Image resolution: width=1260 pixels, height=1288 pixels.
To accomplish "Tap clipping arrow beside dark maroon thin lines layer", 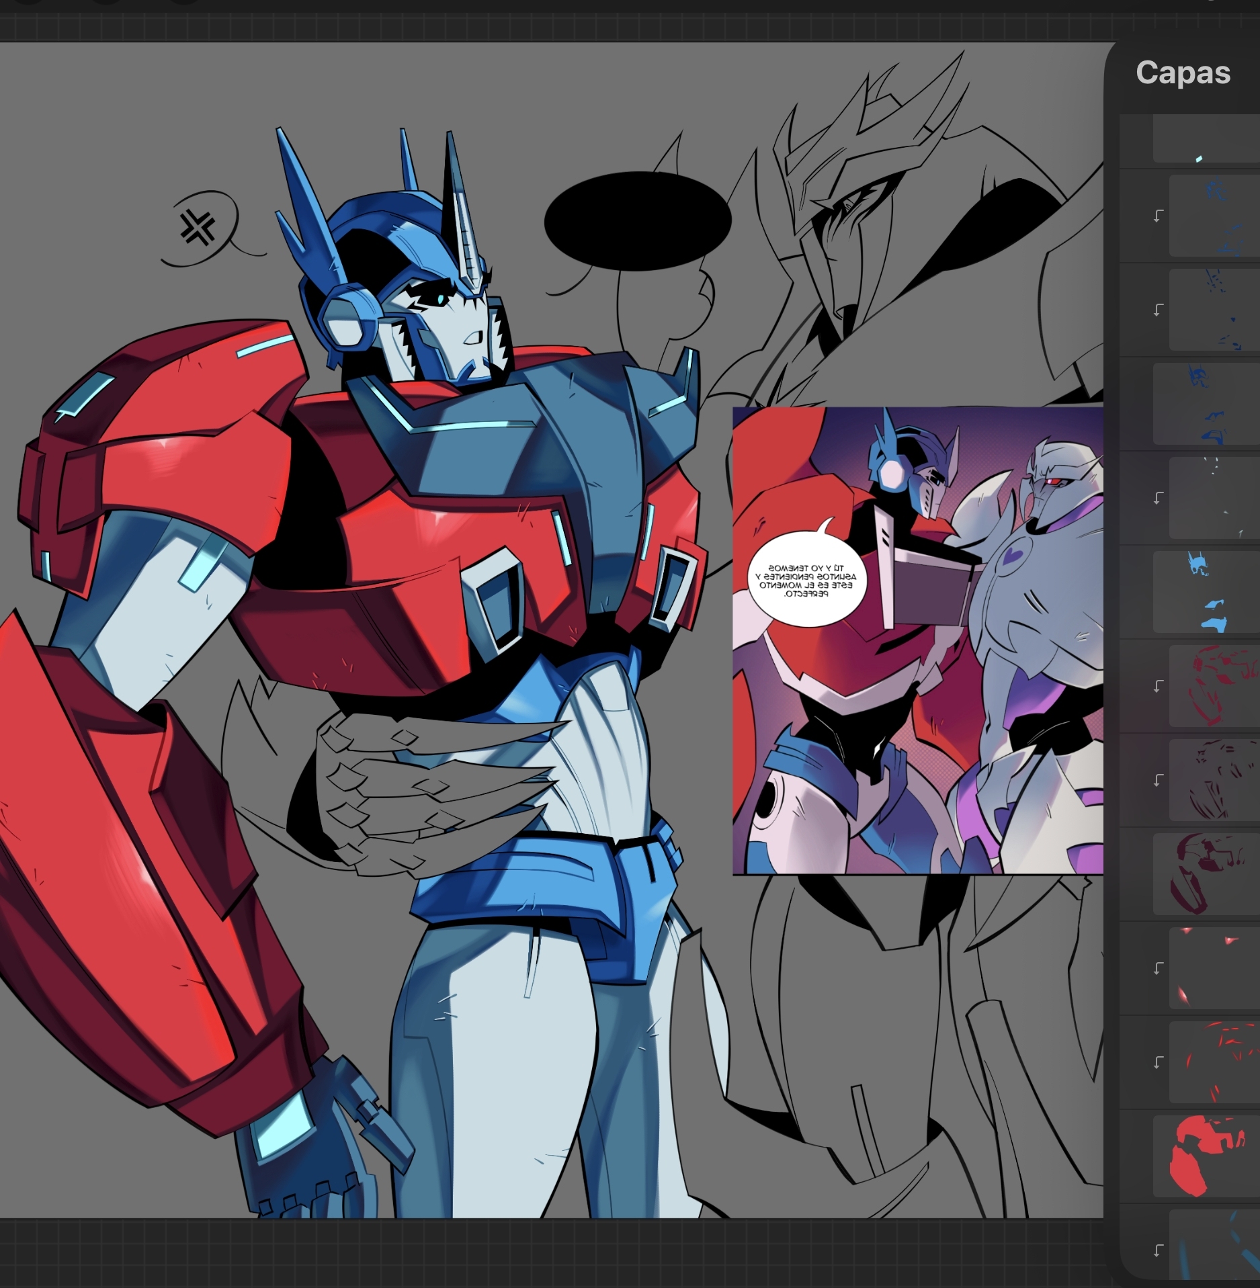I will [x=1159, y=780].
